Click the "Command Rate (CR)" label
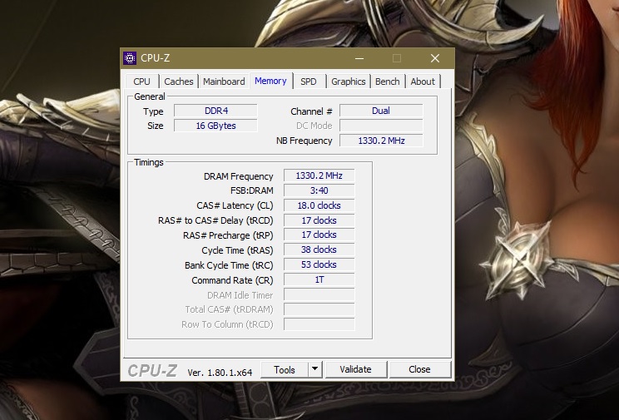 tap(232, 280)
